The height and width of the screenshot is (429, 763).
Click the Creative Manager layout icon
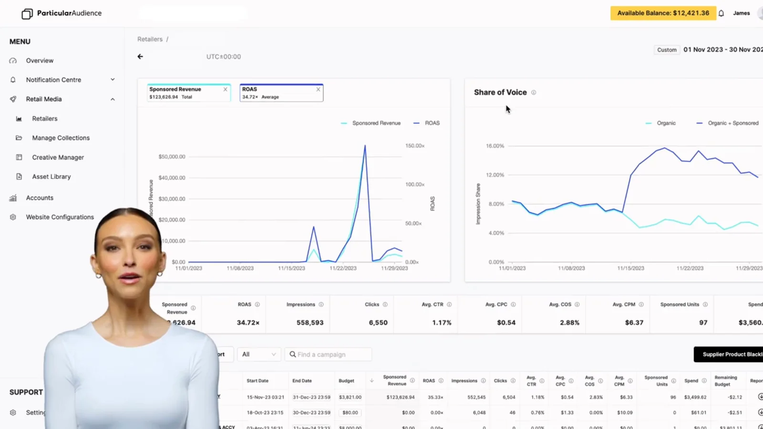pos(19,157)
